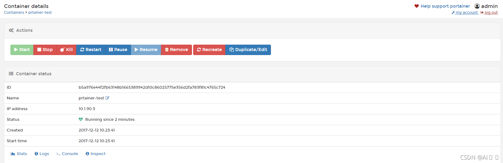Click the Resume button
This screenshot has width=503, height=163.
(146, 50)
